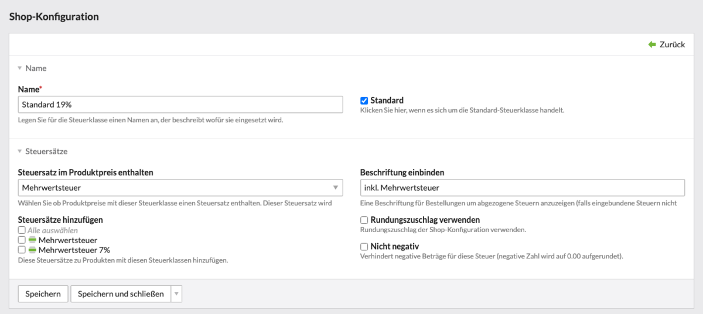Click the Name section header text
703x314 pixels.
(36, 68)
